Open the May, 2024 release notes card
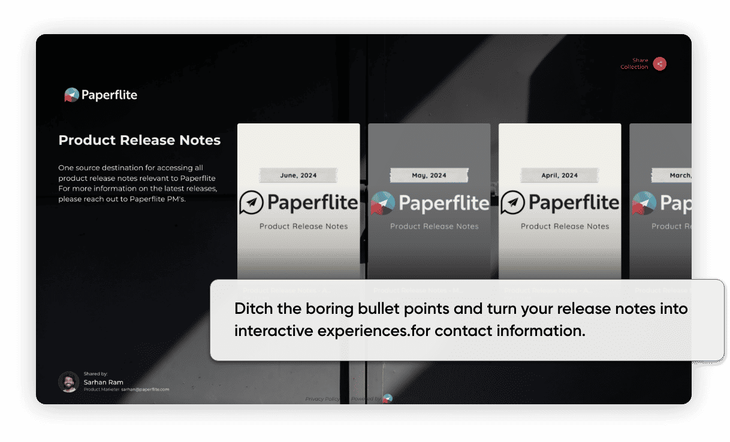The height and width of the screenshot is (442, 730). pyautogui.click(x=429, y=201)
